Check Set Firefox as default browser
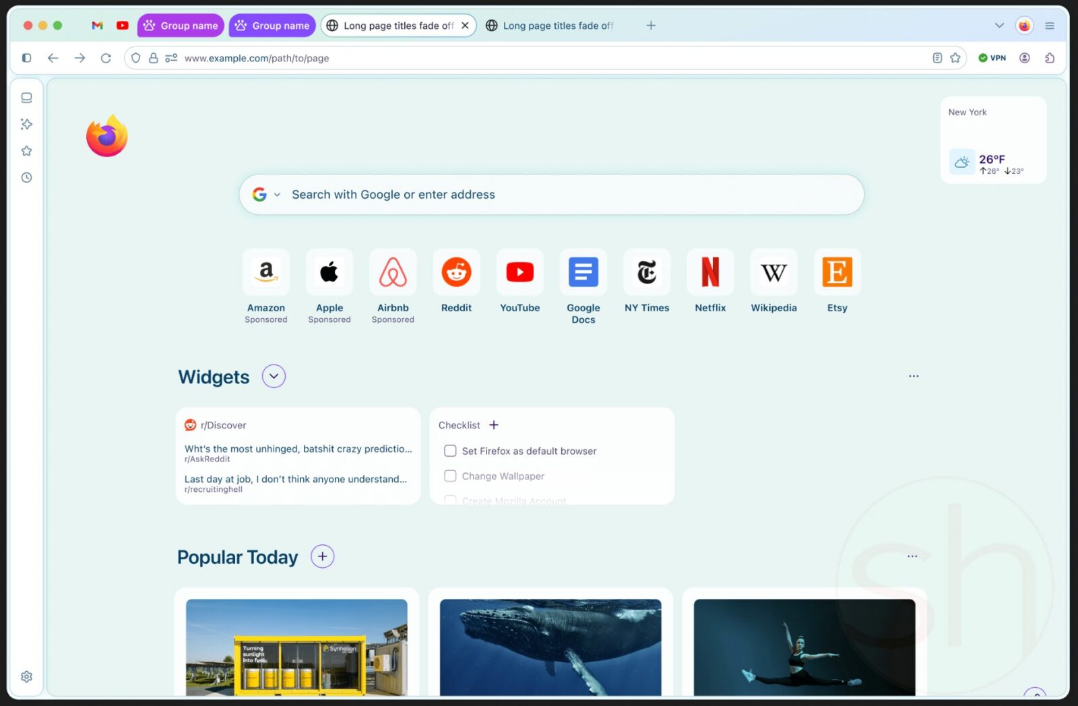The image size is (1078, 706). coord(450,451)
